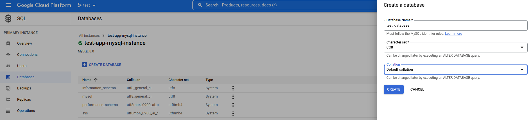
Task: Click the Operations sidebar icon
Action: 8,111
